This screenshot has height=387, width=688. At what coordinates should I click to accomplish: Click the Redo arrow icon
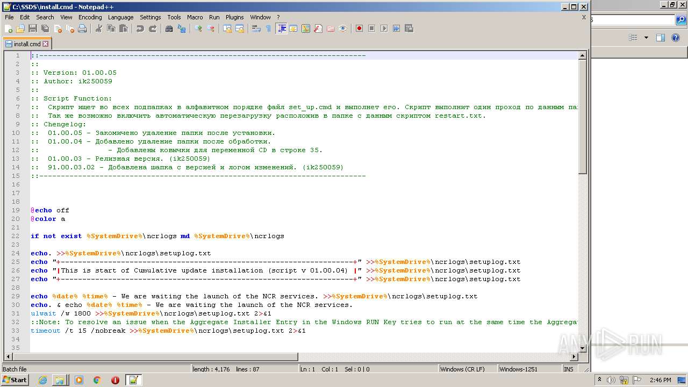click(x=153, y=28)
